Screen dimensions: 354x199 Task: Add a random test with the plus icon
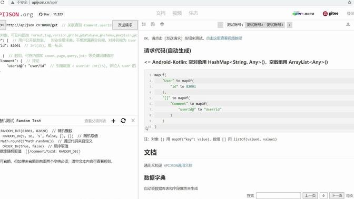(113, 121)
